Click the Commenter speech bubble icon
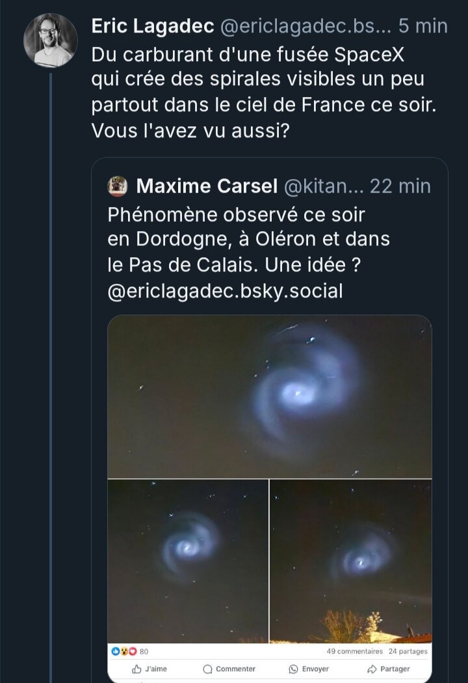Image resolution: width=468 pixels, height=683 pixels. click(x=208, y=669)
